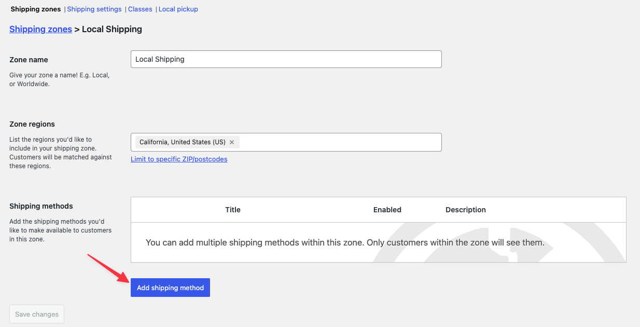Edit the Zone name input field
The image size is (640, 327).
(286, 59)
